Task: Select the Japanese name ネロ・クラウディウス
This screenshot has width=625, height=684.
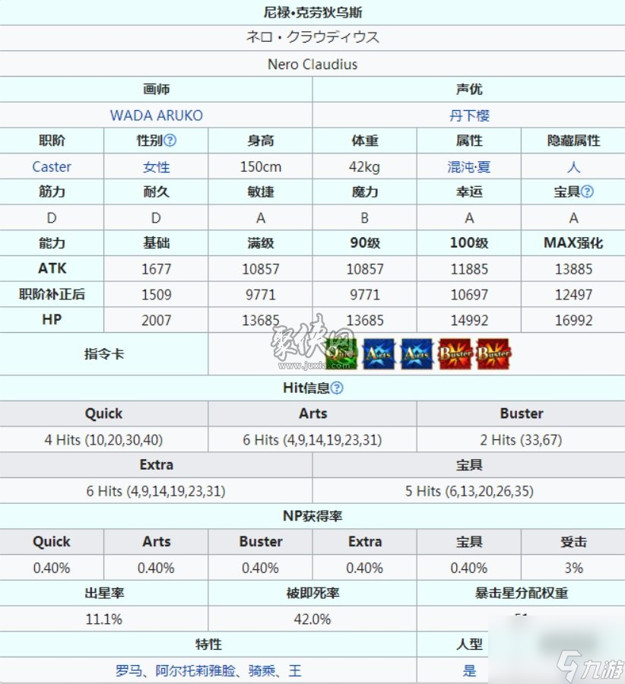Action: (312, 37)
